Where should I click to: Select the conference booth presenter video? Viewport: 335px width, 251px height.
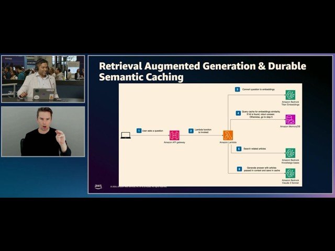[43, 79]
